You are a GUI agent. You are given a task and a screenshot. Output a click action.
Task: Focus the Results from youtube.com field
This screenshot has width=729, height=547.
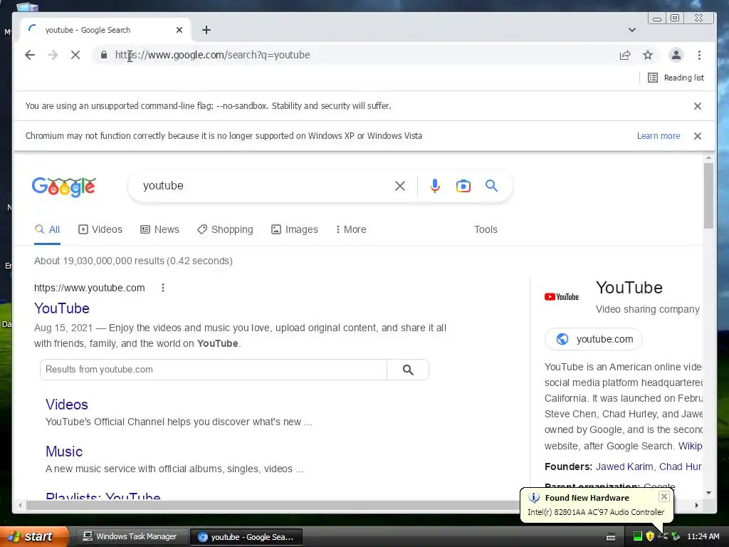tap(214, 370)
